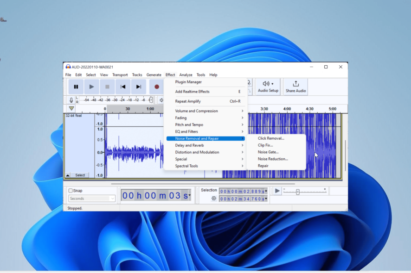Skip to start of the track
The width and height of the screenshot is (411, 273).
tap(123, 87)
